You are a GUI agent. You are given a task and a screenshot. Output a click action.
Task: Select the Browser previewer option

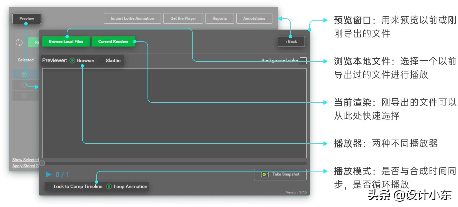72,61
